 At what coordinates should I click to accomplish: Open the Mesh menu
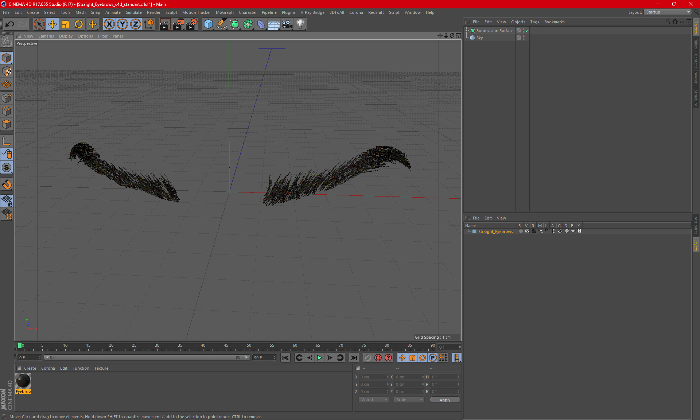point(80,12)
